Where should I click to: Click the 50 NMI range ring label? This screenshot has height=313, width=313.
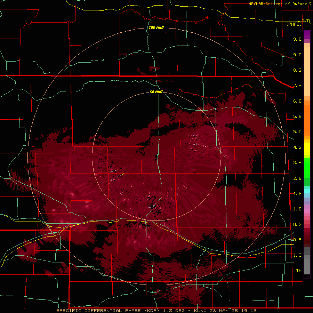coord(156,92)
